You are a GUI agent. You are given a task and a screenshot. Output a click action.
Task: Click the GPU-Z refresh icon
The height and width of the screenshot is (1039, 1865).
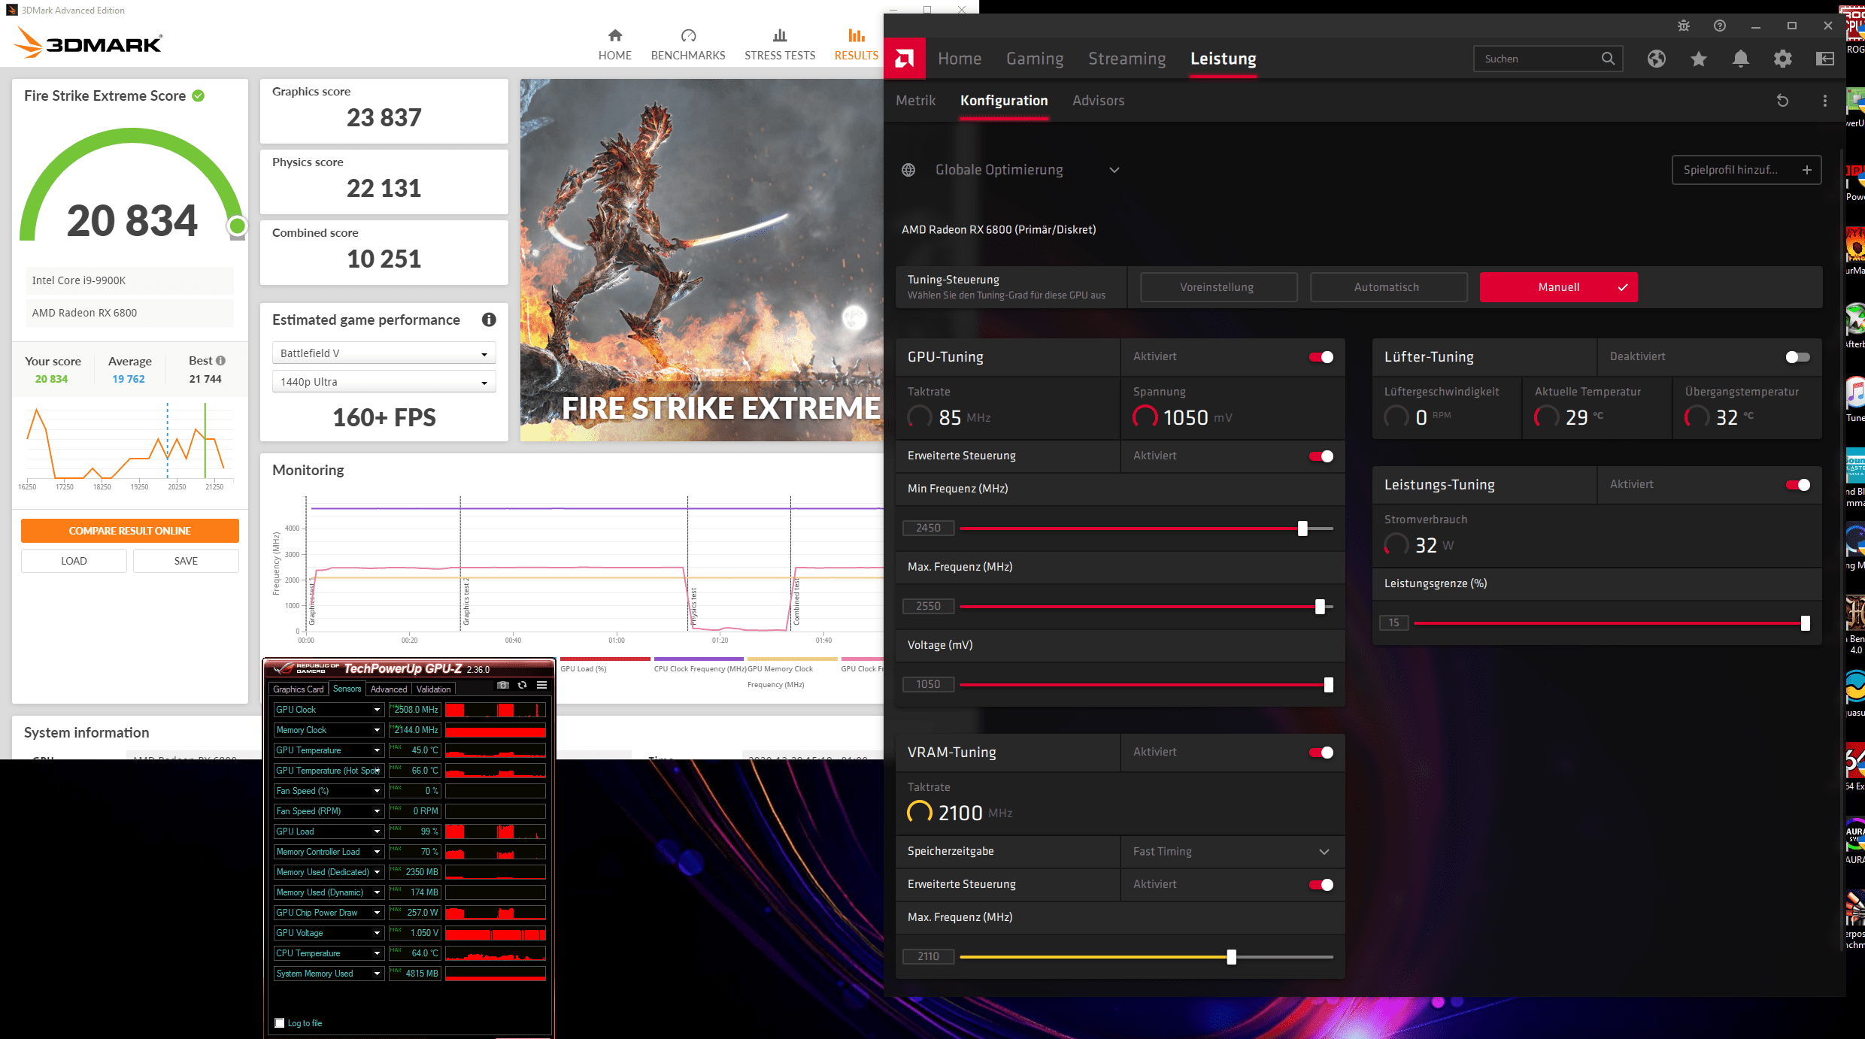pos(522,685)
